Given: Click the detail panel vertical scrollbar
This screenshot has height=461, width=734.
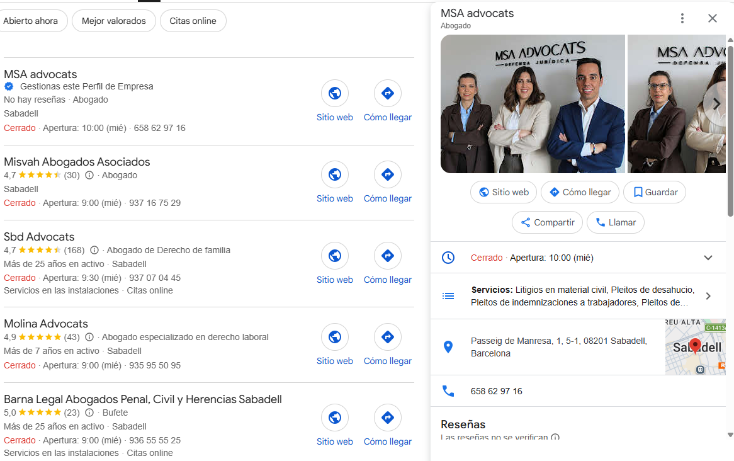Looking at the screenshot, I should point(730,131).
